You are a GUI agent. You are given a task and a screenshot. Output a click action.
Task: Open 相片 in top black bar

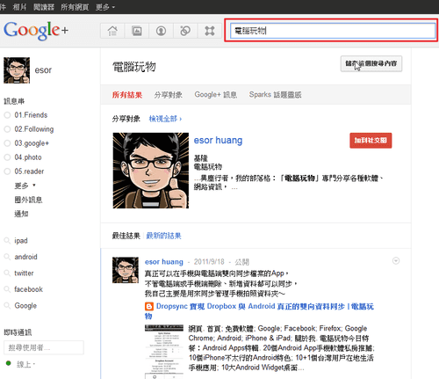[19, 7]
